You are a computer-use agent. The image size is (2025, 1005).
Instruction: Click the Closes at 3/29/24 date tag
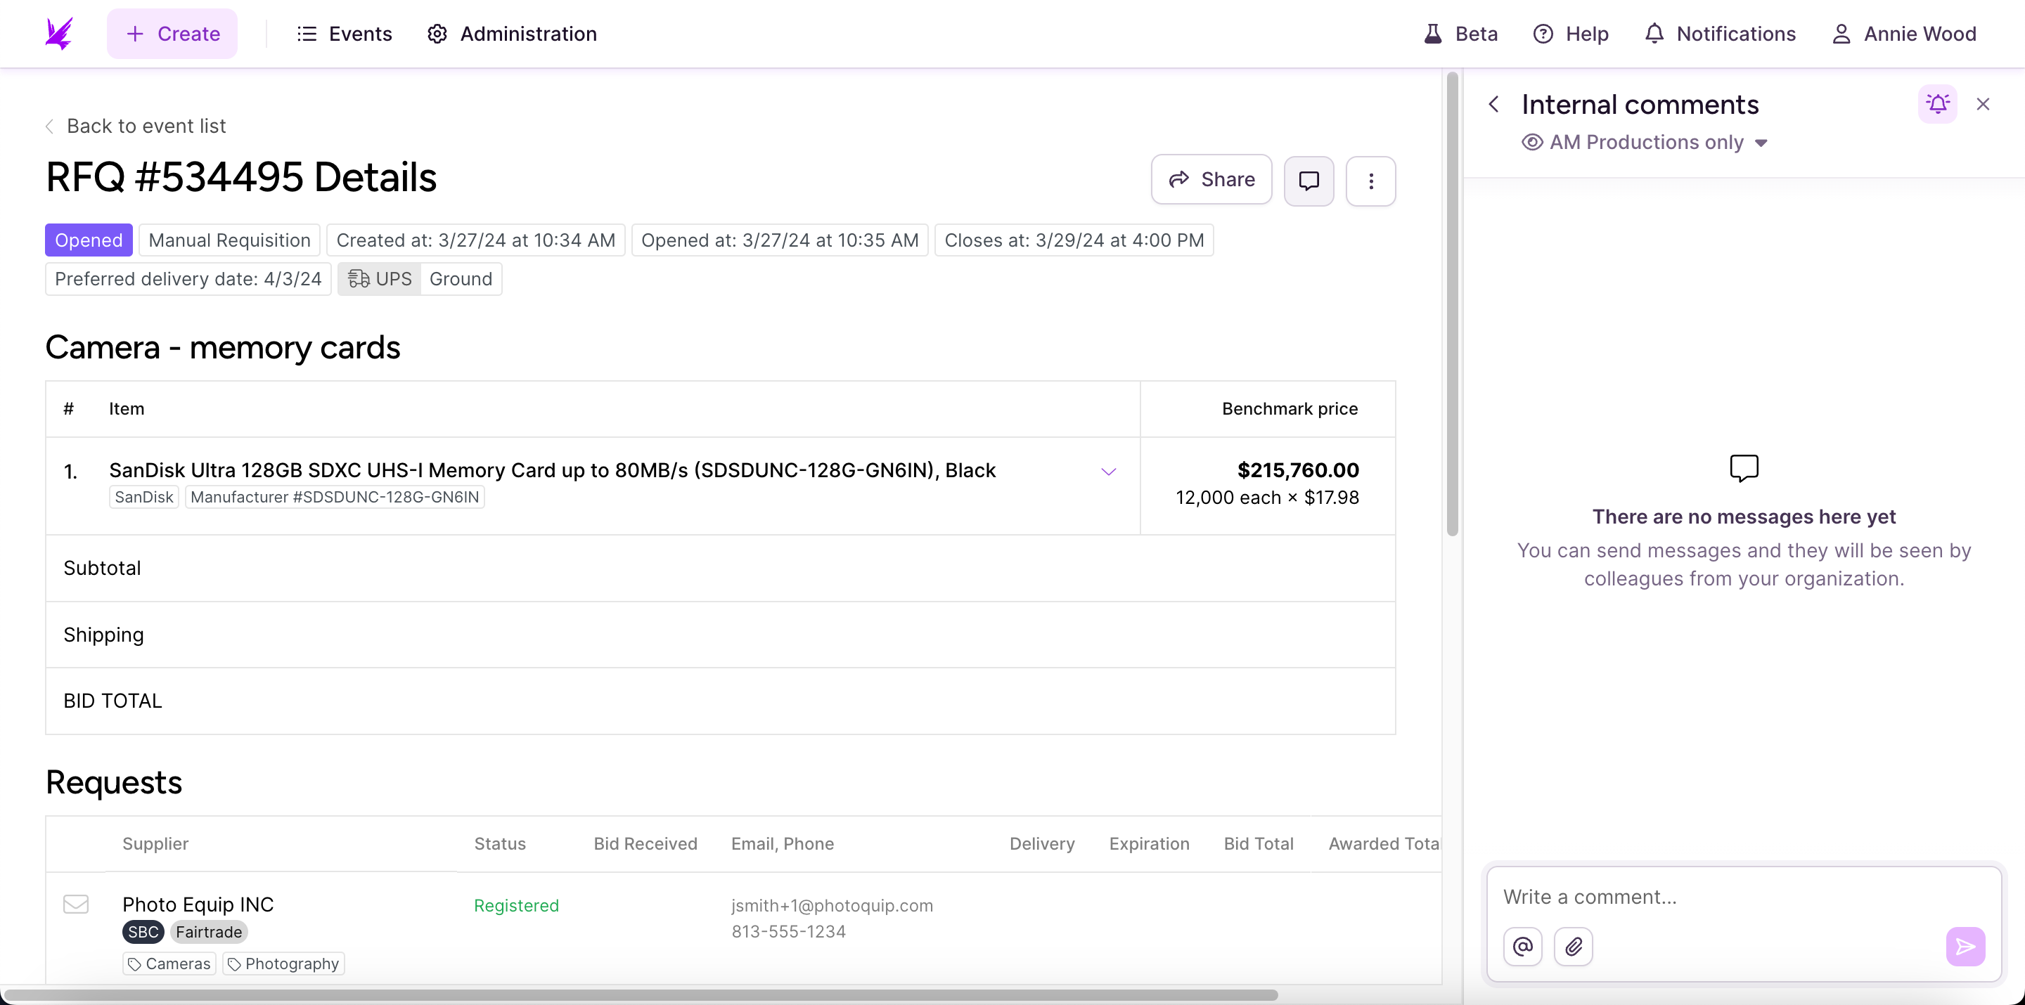click(x=1074, y=240)
